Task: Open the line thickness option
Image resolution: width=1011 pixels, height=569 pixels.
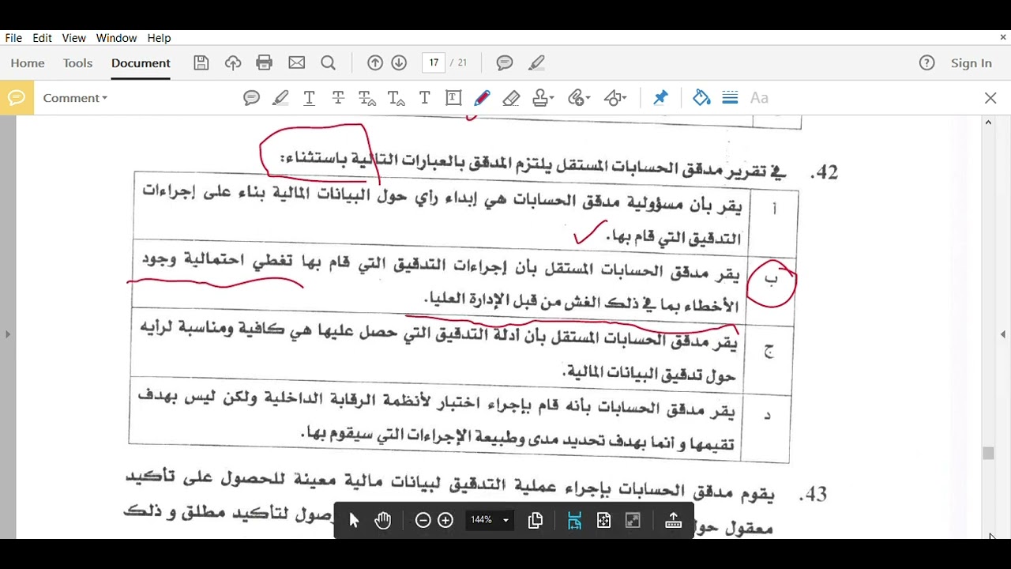Action: 730,98
